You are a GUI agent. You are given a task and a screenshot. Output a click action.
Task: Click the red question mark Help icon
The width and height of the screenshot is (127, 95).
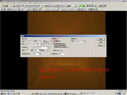[x=16, y=6]
